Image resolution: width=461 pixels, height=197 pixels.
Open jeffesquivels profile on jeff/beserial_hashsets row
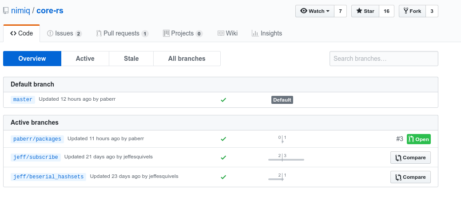163,177
